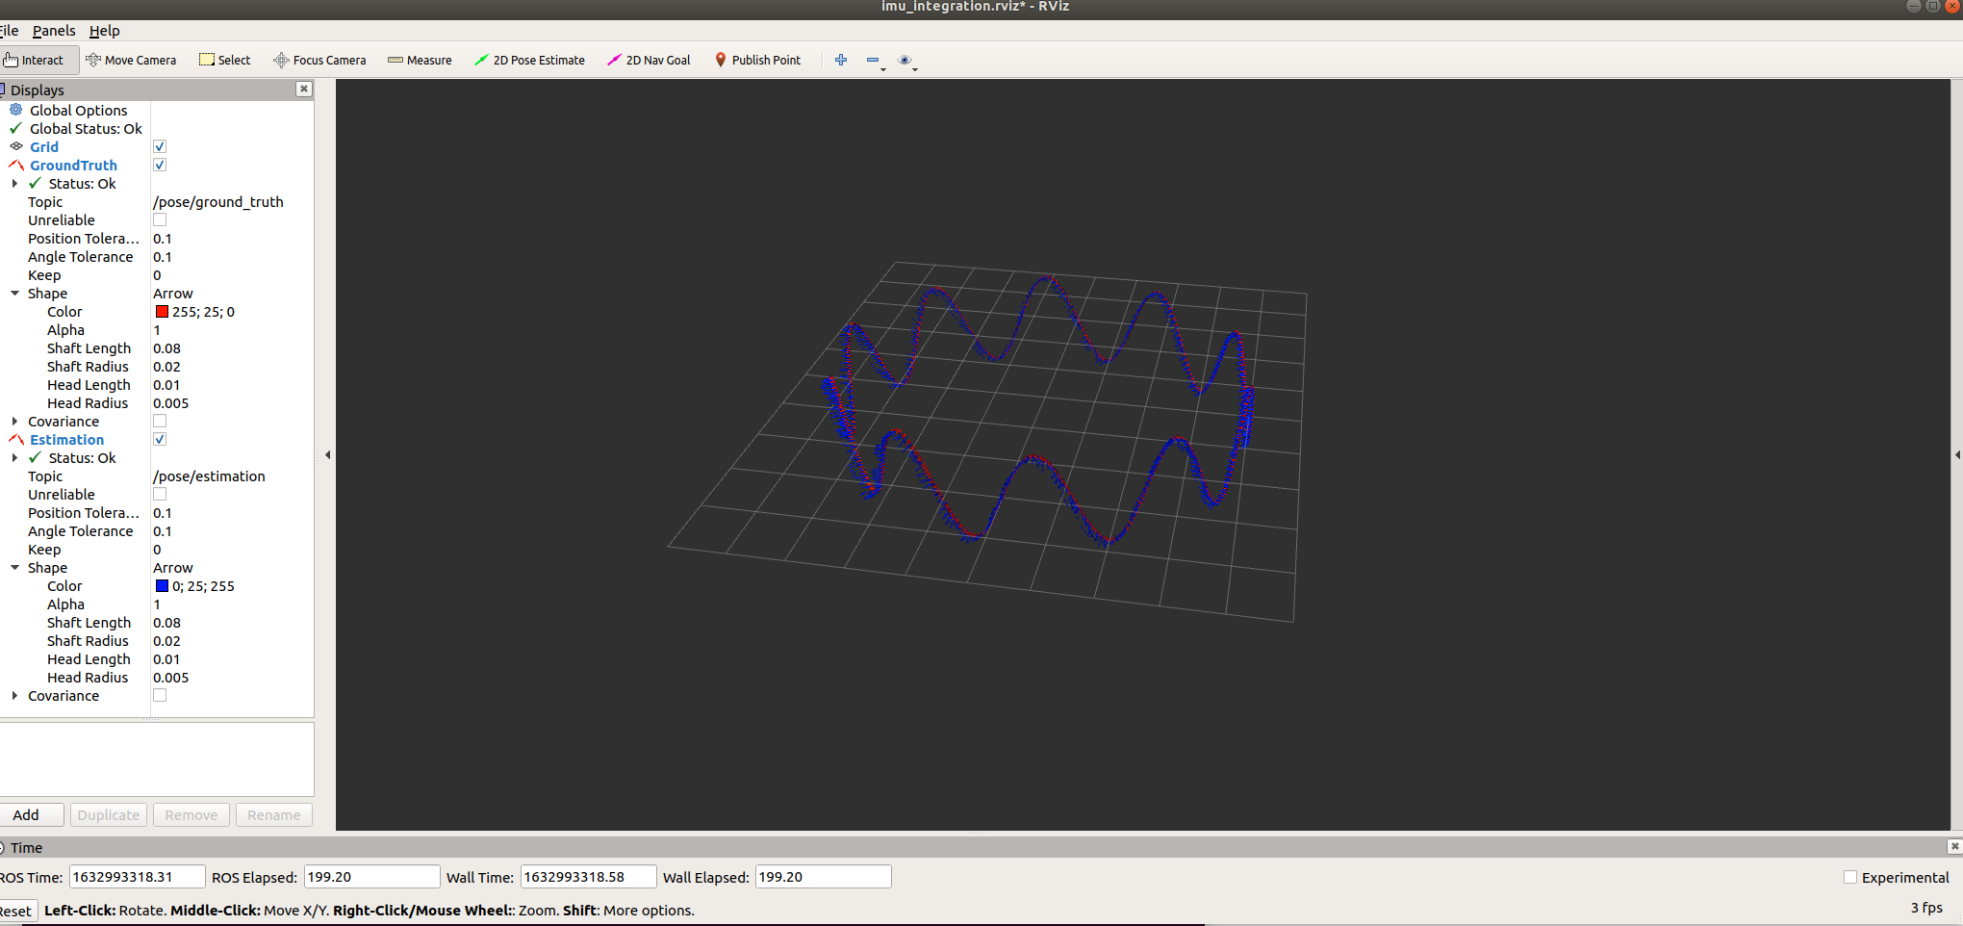The image size is (1963, 926).
Task: Open the File menu
Action: [9, 31]
